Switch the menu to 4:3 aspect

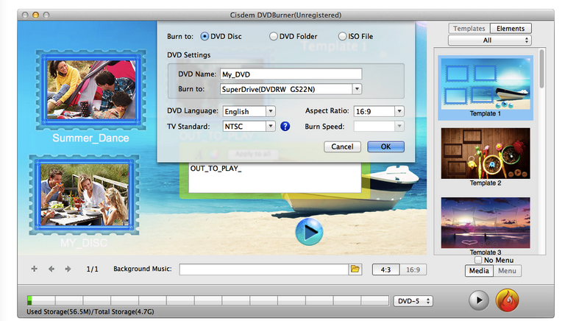385,270
